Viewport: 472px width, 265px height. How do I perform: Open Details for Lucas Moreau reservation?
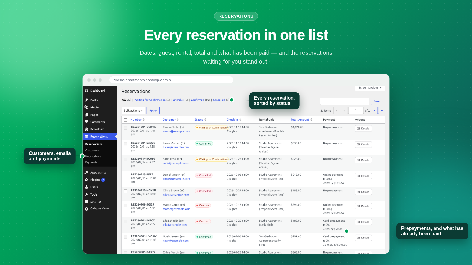click(x=363, y=145)
